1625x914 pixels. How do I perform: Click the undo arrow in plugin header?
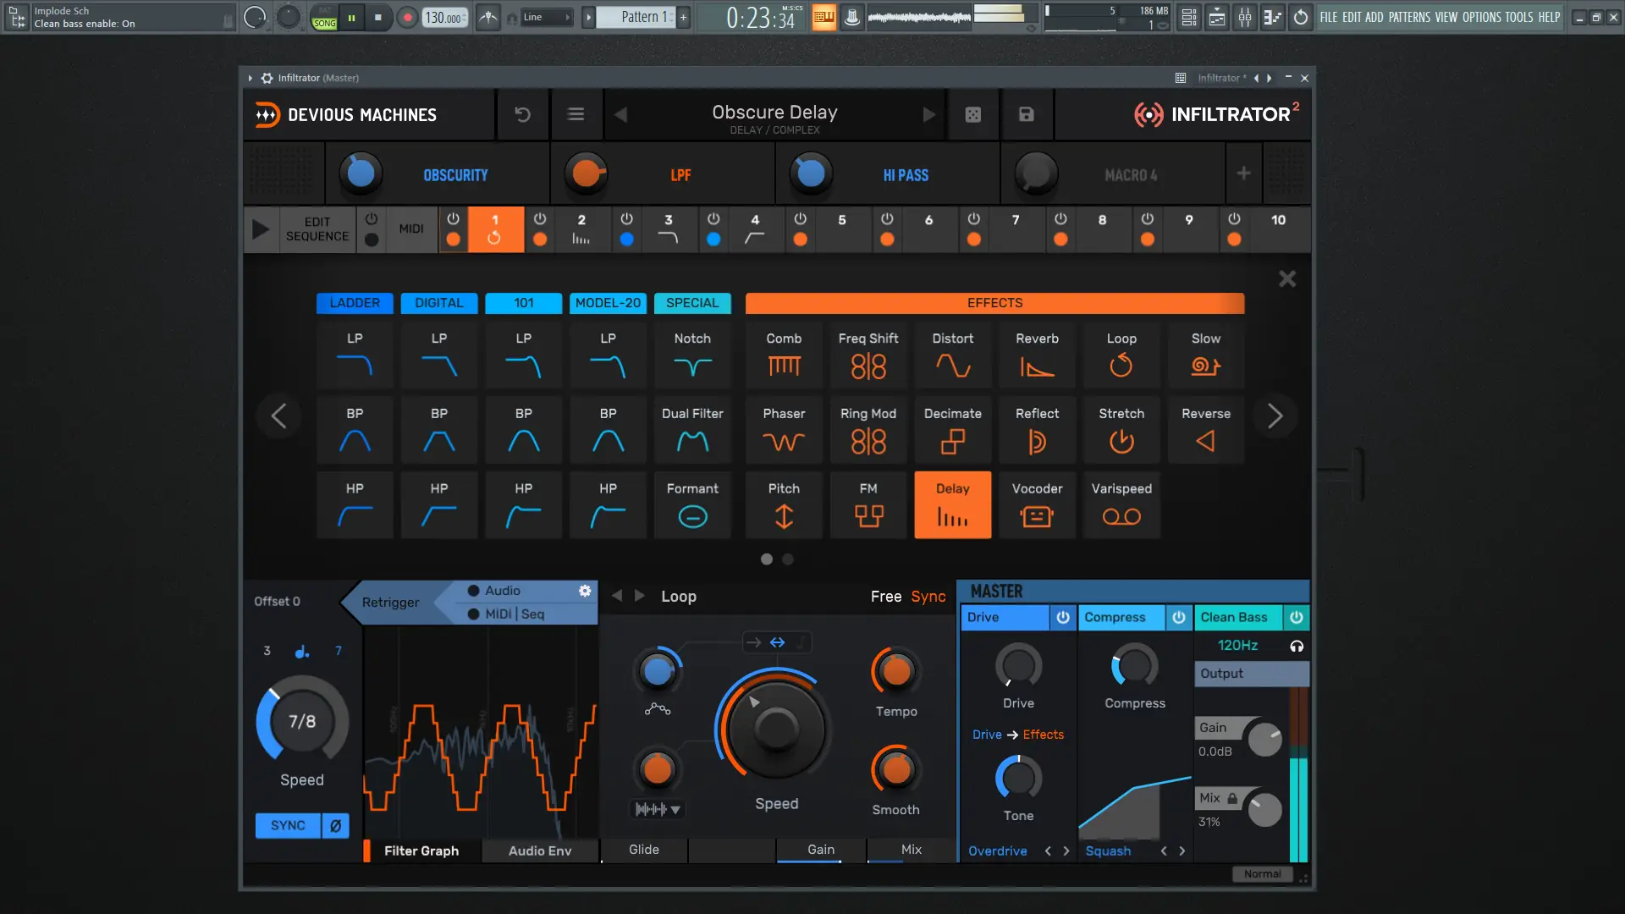point(522,114)
